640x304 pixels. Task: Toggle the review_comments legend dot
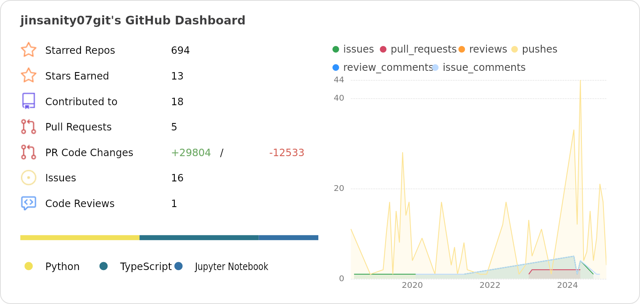(x=336, y=68)
